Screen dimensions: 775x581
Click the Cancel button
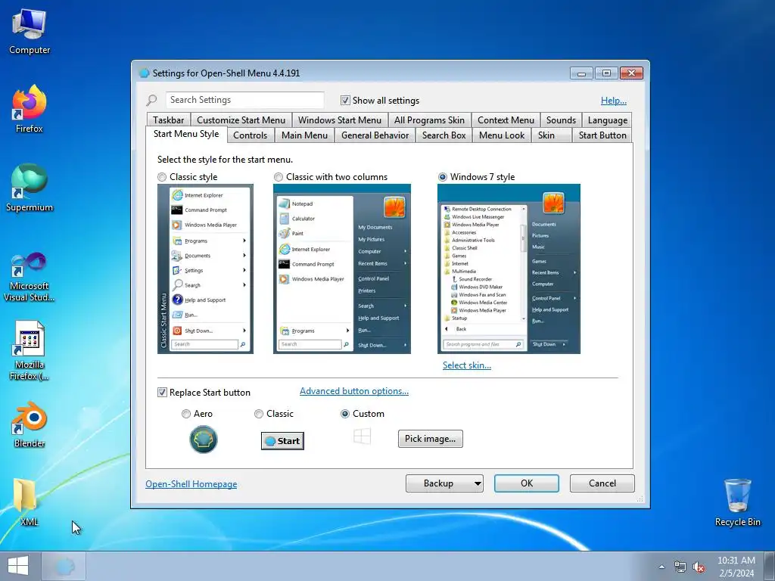(602, 483)
